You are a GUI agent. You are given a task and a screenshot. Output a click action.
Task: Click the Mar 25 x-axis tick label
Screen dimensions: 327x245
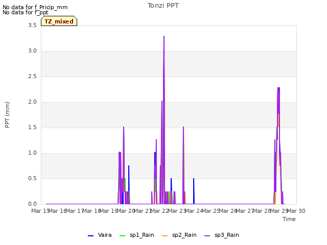[211, 211]
